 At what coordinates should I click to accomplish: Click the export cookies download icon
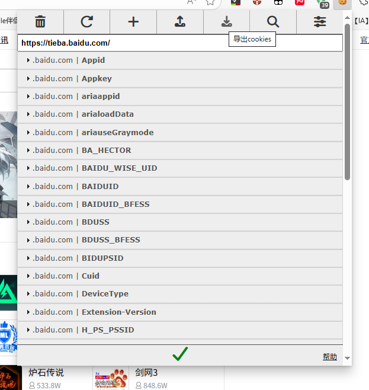pos(226,22)
